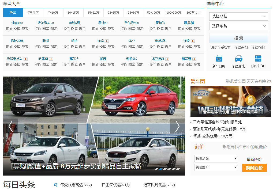Open the carousel caption about 8万元 family sedans
273x190 pixels.
[76, 166]
